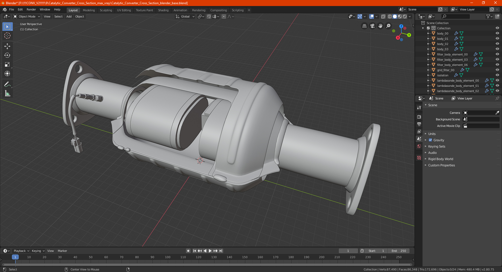Pick camera with eyedropper icon
502x272 pixels.
(497, 113)
